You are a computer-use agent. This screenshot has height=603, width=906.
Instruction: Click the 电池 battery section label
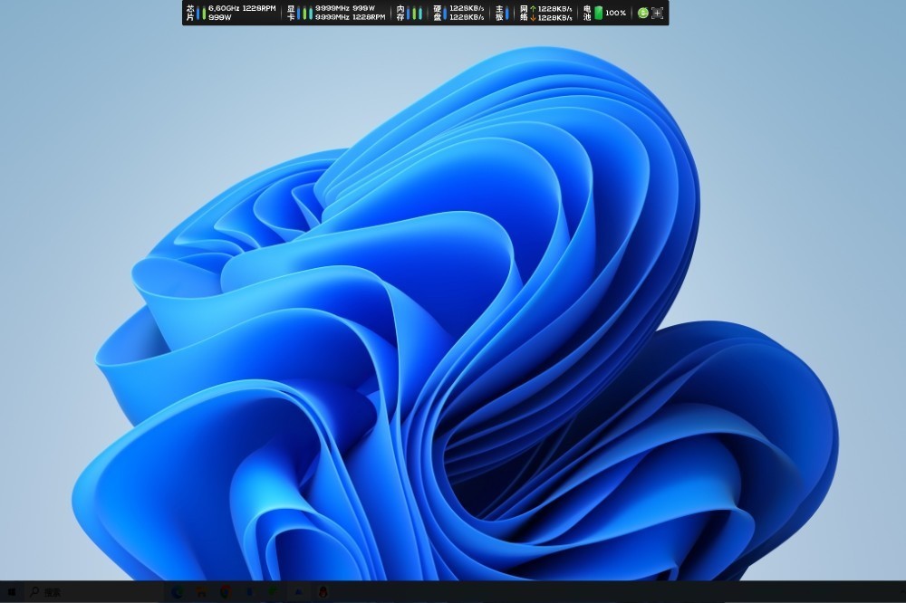(587, 13)
